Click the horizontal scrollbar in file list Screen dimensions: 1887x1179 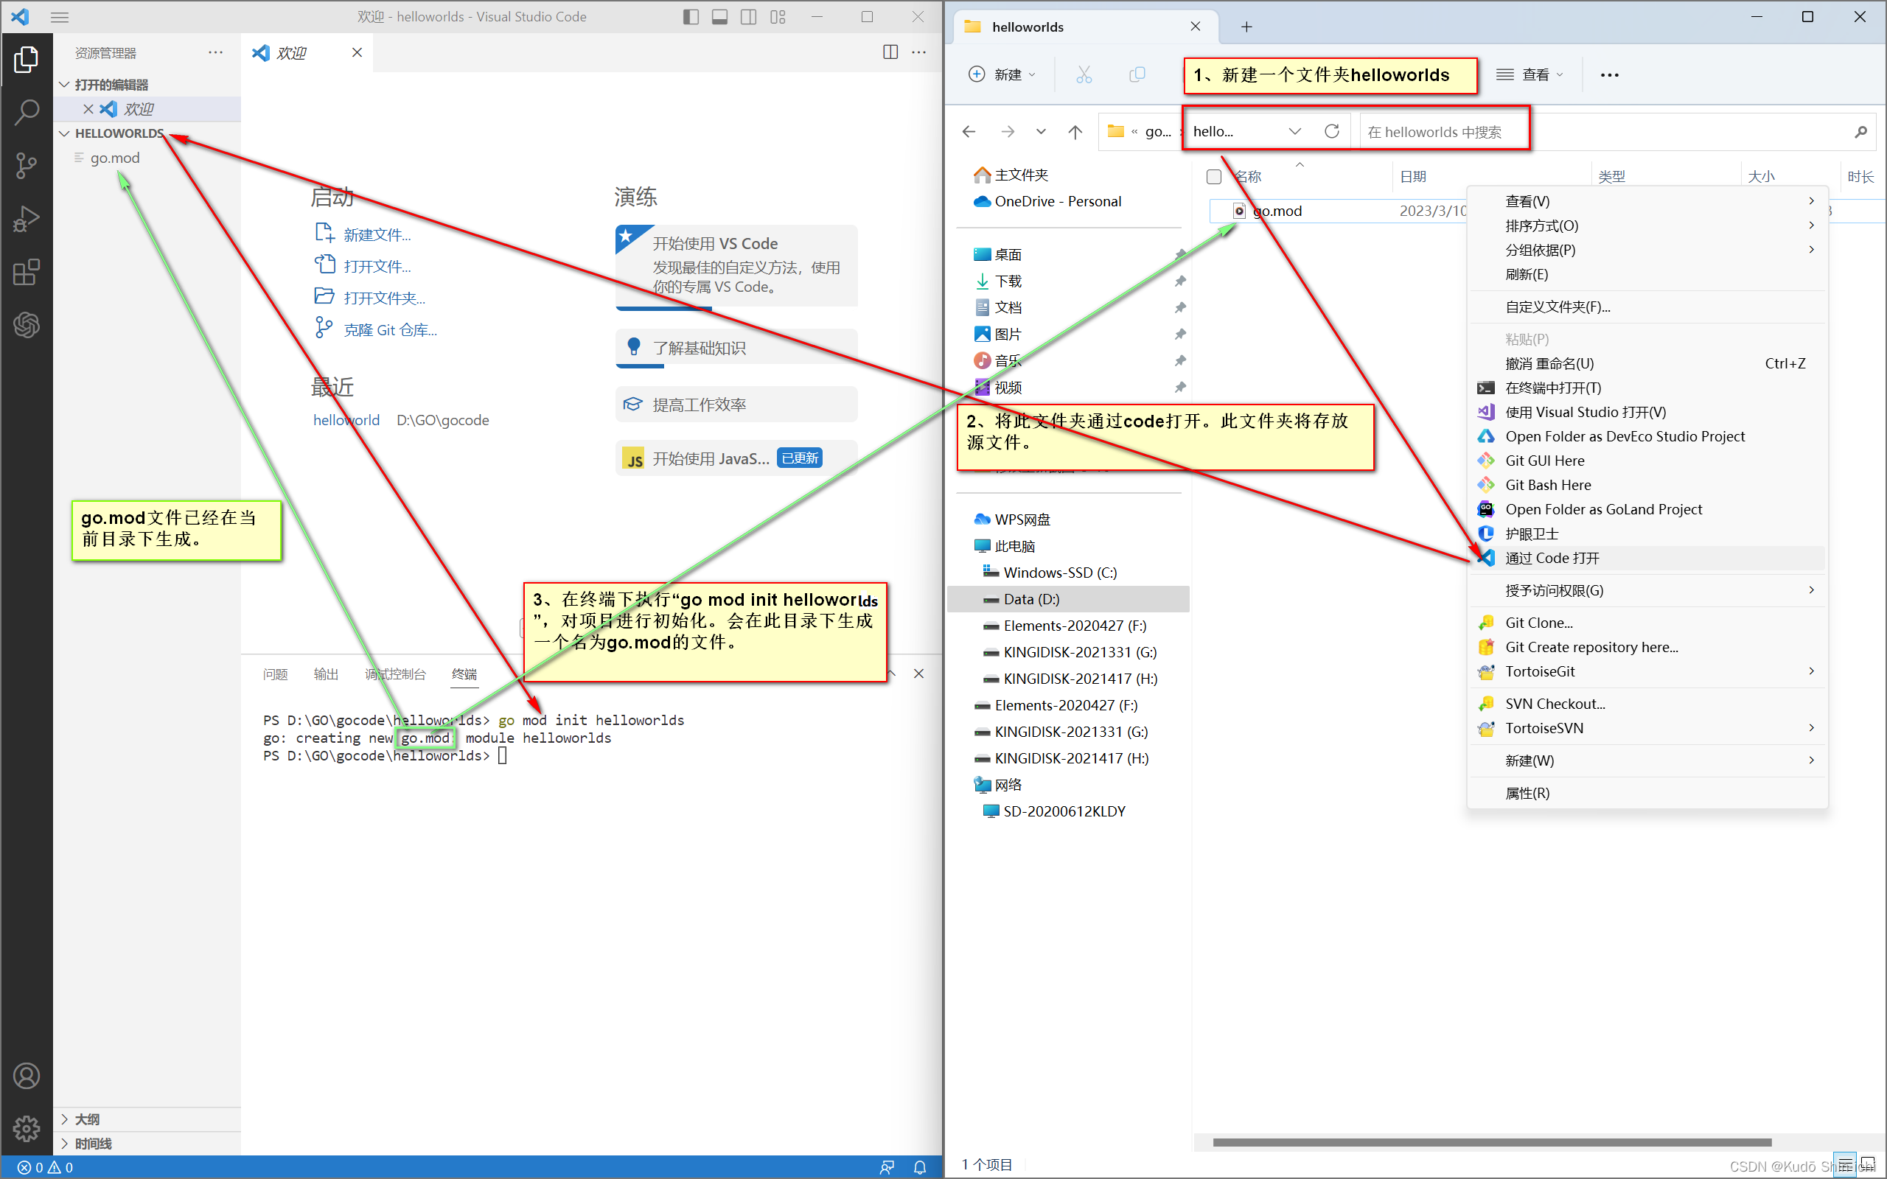click(x=1491, y=1142)
